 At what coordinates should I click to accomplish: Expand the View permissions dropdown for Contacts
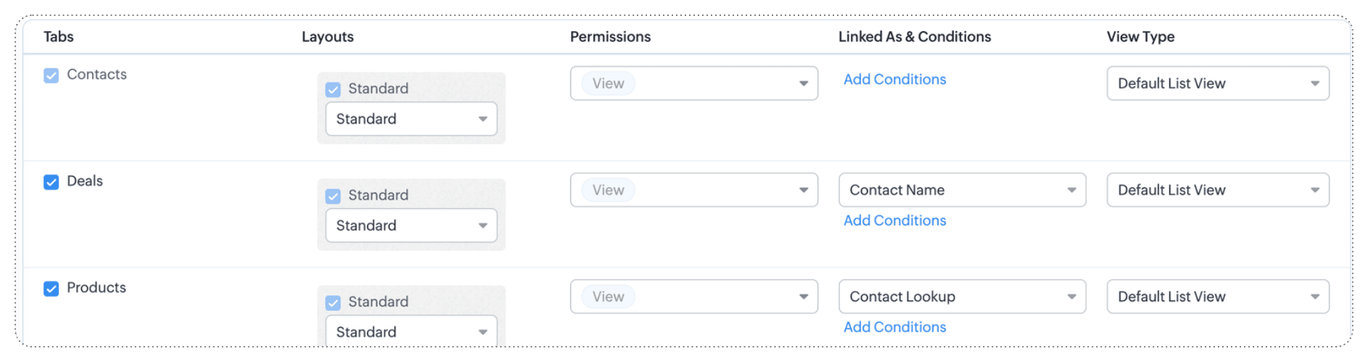(x=694, y=83)
